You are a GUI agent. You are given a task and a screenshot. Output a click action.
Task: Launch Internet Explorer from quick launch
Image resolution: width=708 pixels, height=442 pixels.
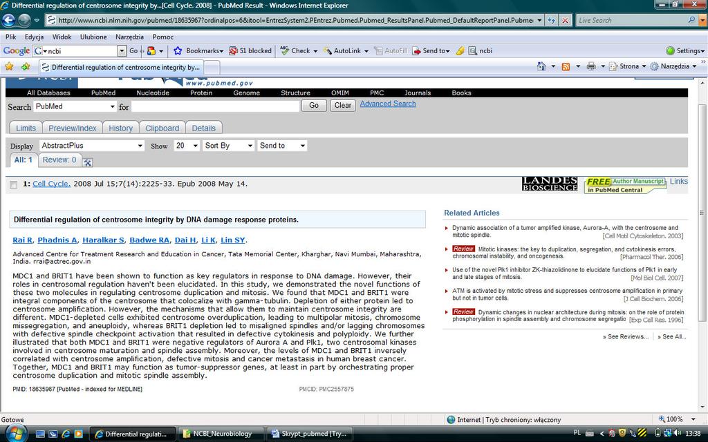(66, 434)
